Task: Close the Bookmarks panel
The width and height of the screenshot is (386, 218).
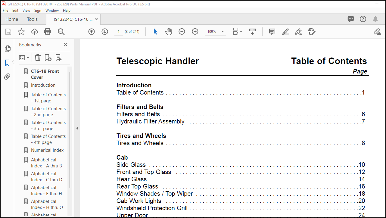Action: [66, 45]
